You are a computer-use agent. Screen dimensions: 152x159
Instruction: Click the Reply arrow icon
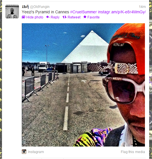point(48,17)
